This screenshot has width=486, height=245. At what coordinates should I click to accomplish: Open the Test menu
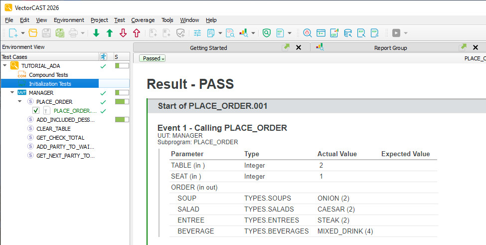point(119,20)
